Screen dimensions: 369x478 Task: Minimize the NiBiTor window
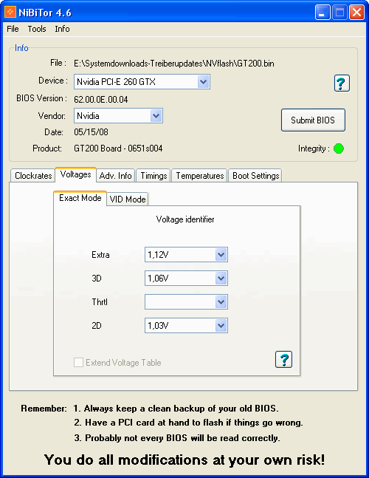323,13
